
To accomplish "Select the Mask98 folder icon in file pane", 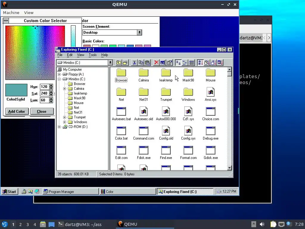I will click(x=188, y=73).
